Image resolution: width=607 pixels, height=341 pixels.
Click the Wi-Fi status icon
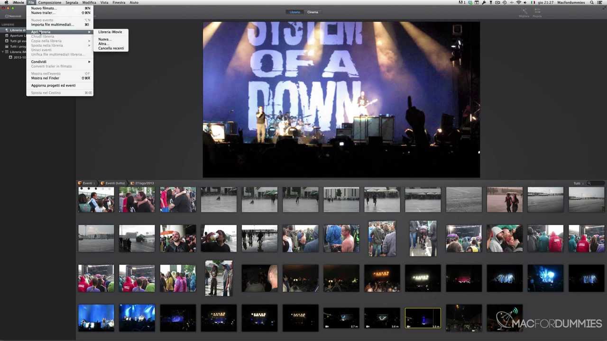click(518, 2)
